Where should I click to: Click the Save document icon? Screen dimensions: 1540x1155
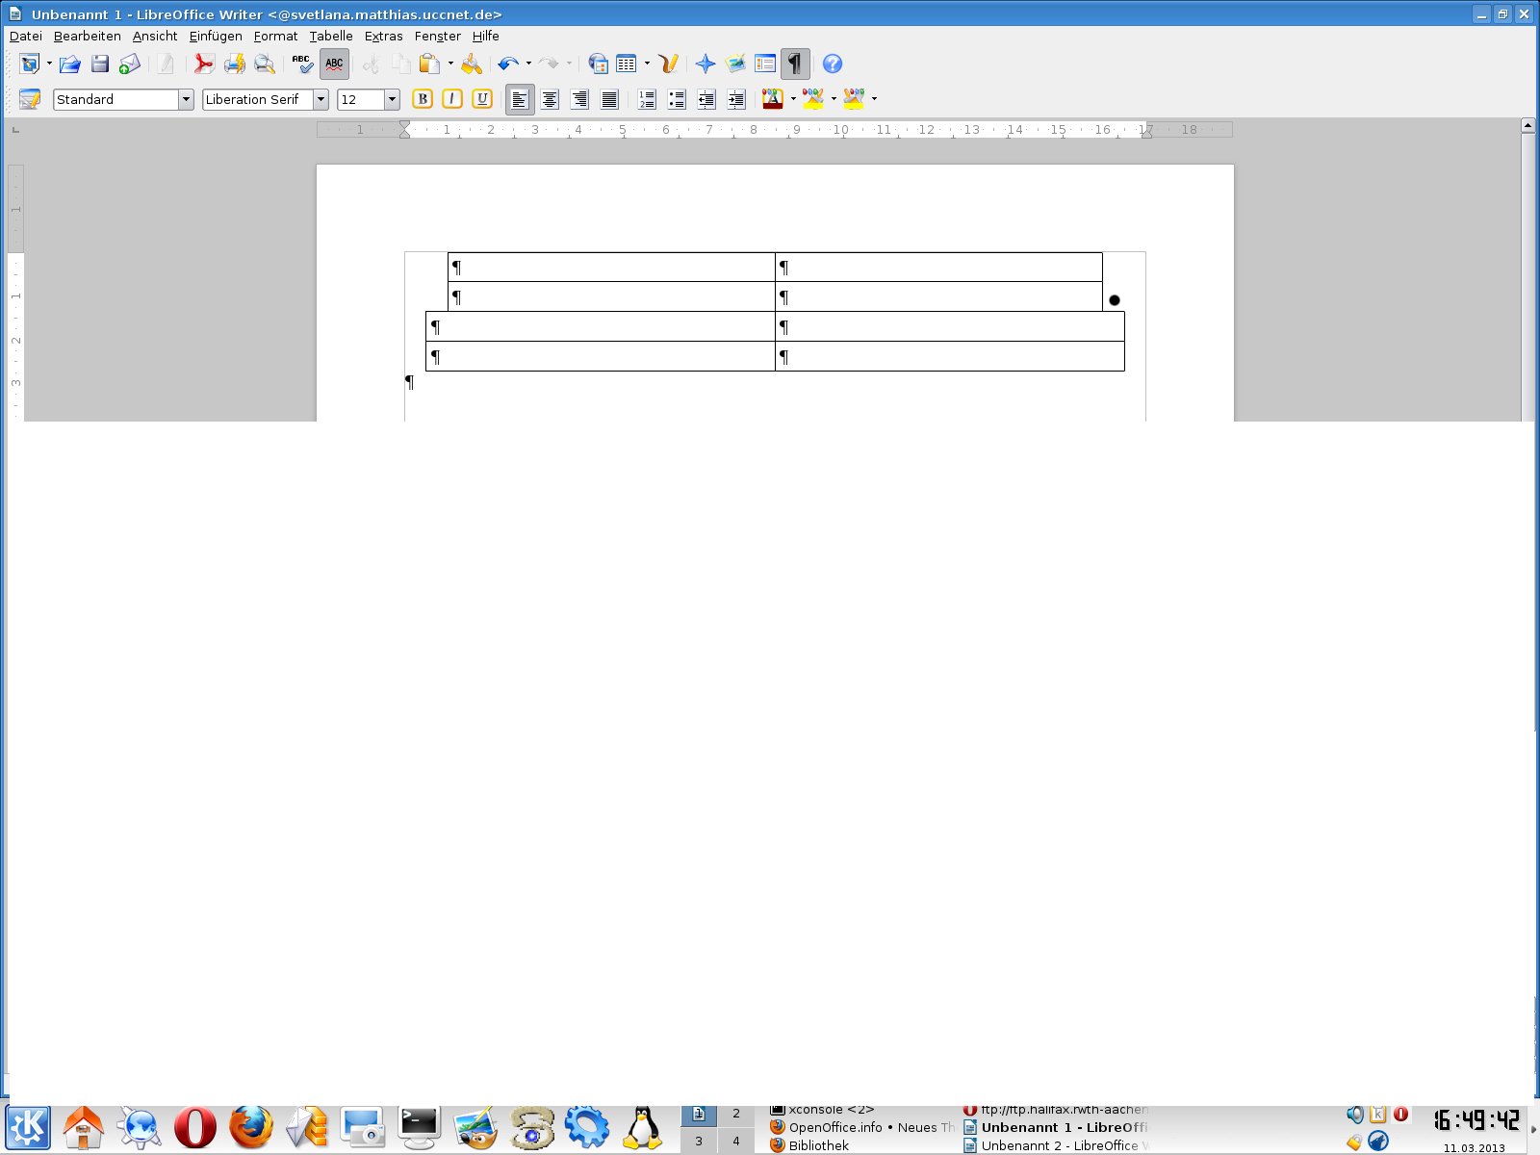(x=100, y=64)
